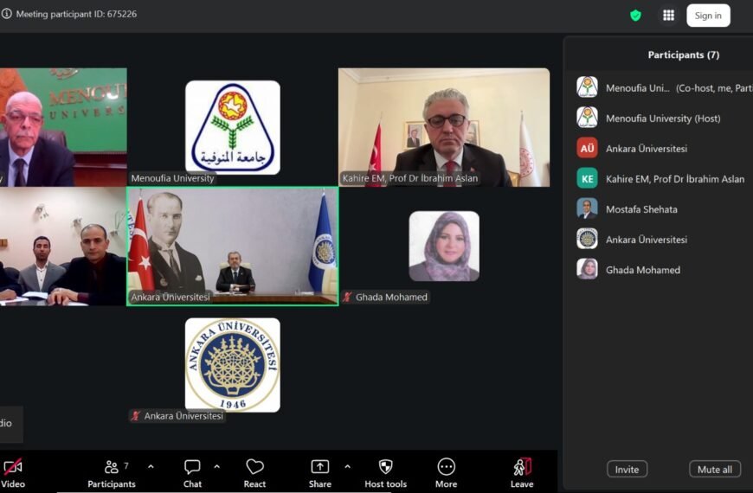Screen dimensions: 753x493
Task: Click the Sign in button
Action: (708, 16)
